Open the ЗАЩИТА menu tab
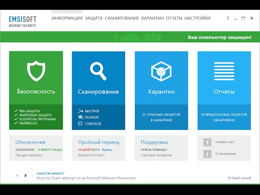 tap(94, 18)
